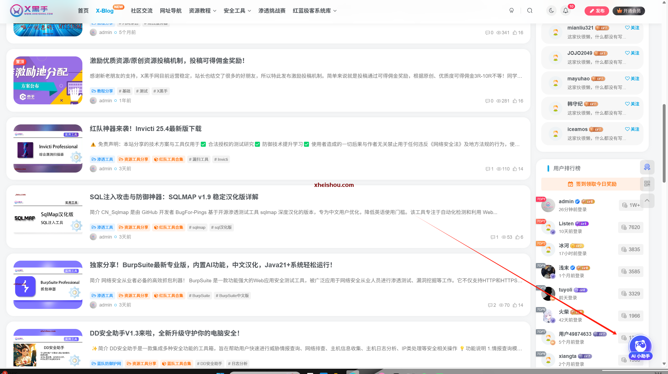668x374 pixels.
Task: Follow user JOJO2049
Action: click(x=632, y=53)
